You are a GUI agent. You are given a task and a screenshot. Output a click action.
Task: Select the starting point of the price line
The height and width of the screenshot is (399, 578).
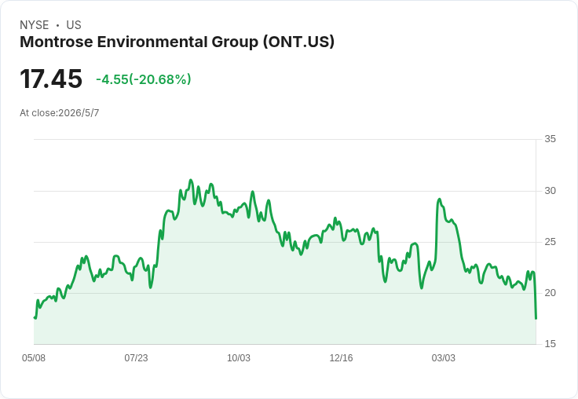35,317
